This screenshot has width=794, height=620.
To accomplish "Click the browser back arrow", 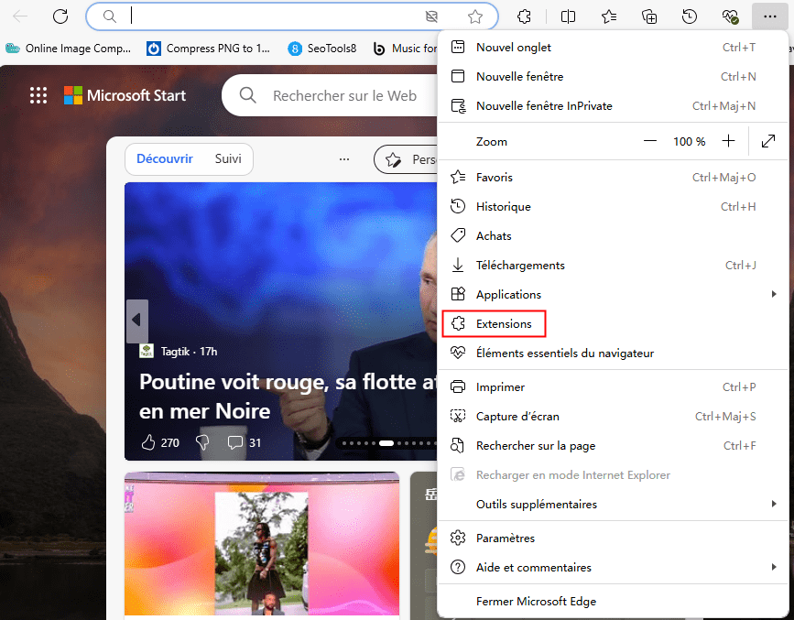I will tap(20, 16).
